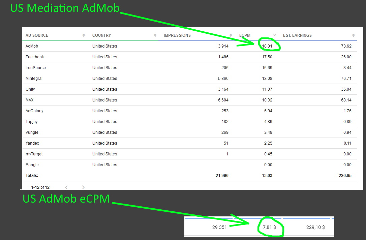Select the Tapjoy ad source cell
Viewport: 366px width, 240px height.
32,121
